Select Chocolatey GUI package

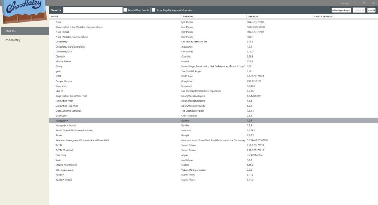tap(214, 52)
